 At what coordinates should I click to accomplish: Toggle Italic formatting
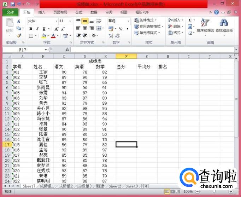tap(37, 29)
